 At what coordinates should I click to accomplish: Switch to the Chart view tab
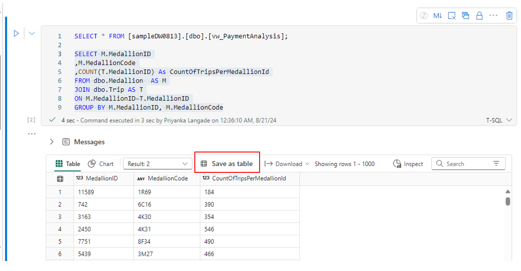pos(100,164)
